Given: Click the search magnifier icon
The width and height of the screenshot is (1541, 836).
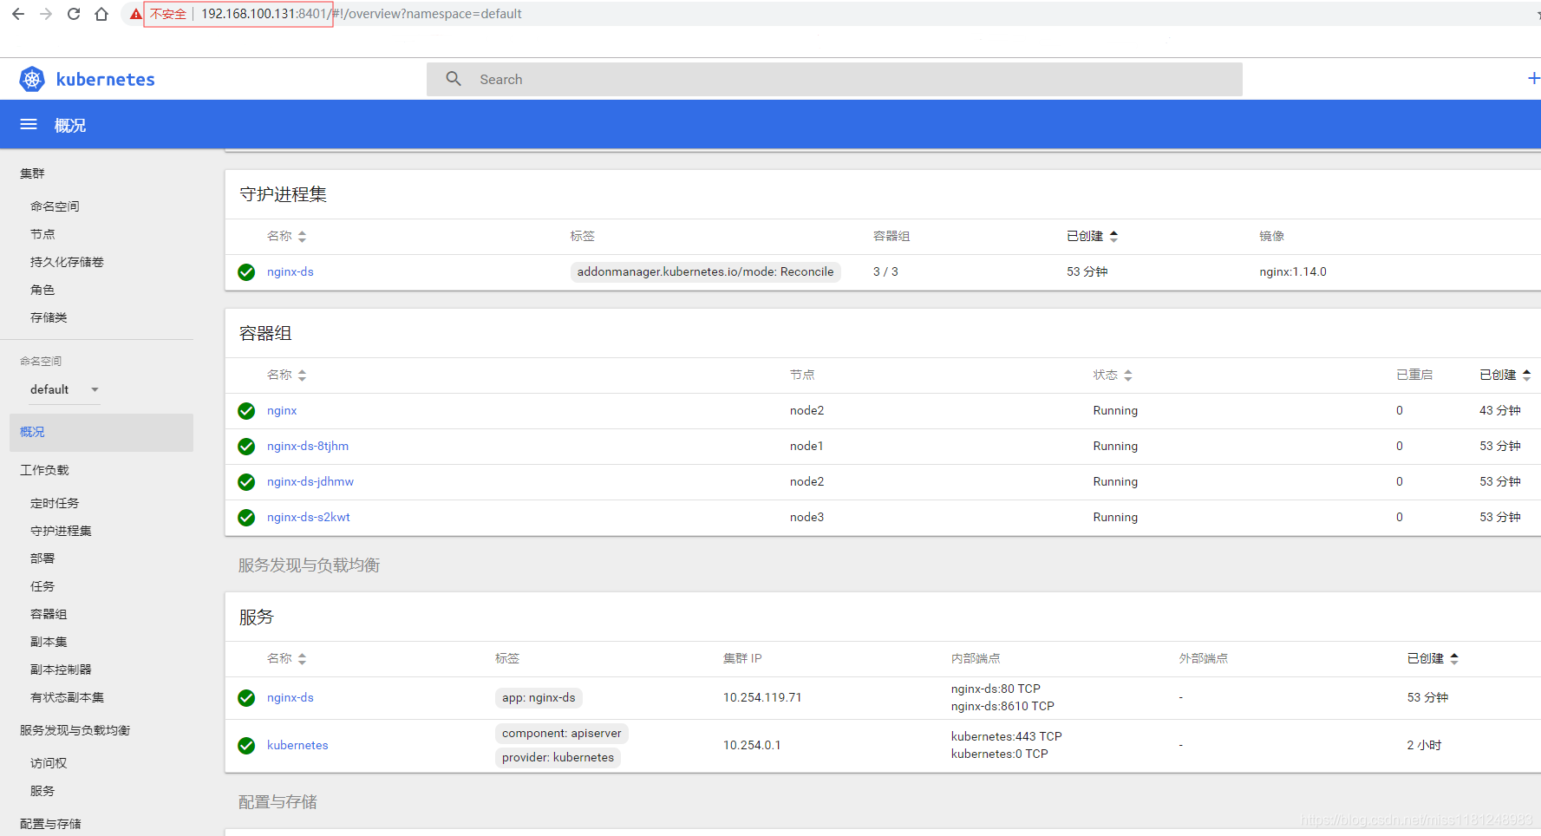Looking at the screenshot, I should tap(454, 79).
